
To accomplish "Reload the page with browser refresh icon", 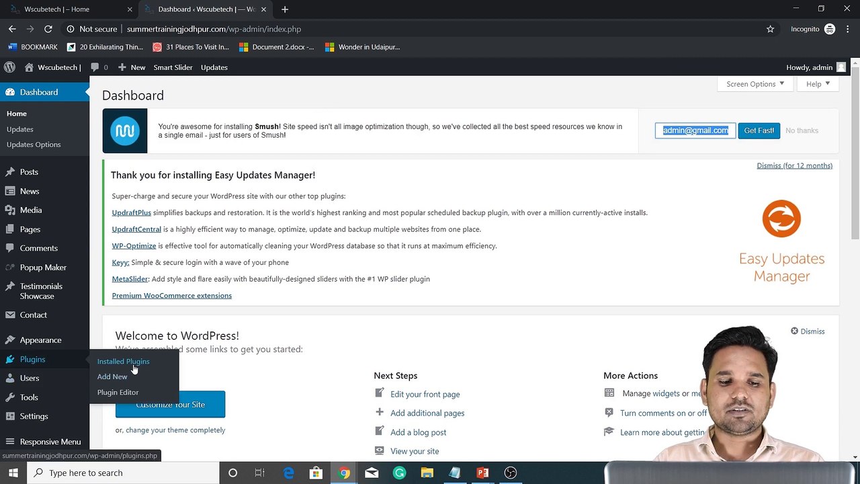I will (48, 29).
